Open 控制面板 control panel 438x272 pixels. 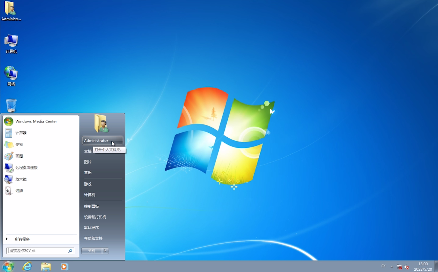tap(102, 206)
